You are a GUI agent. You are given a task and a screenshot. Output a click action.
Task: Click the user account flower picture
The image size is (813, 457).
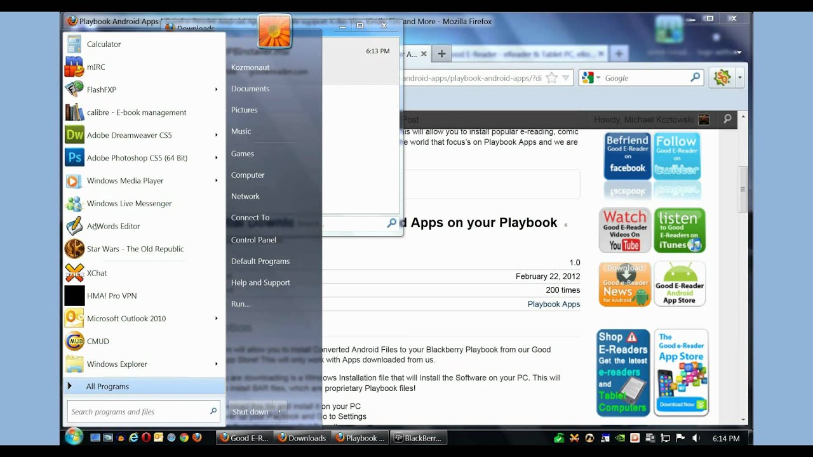274,31
